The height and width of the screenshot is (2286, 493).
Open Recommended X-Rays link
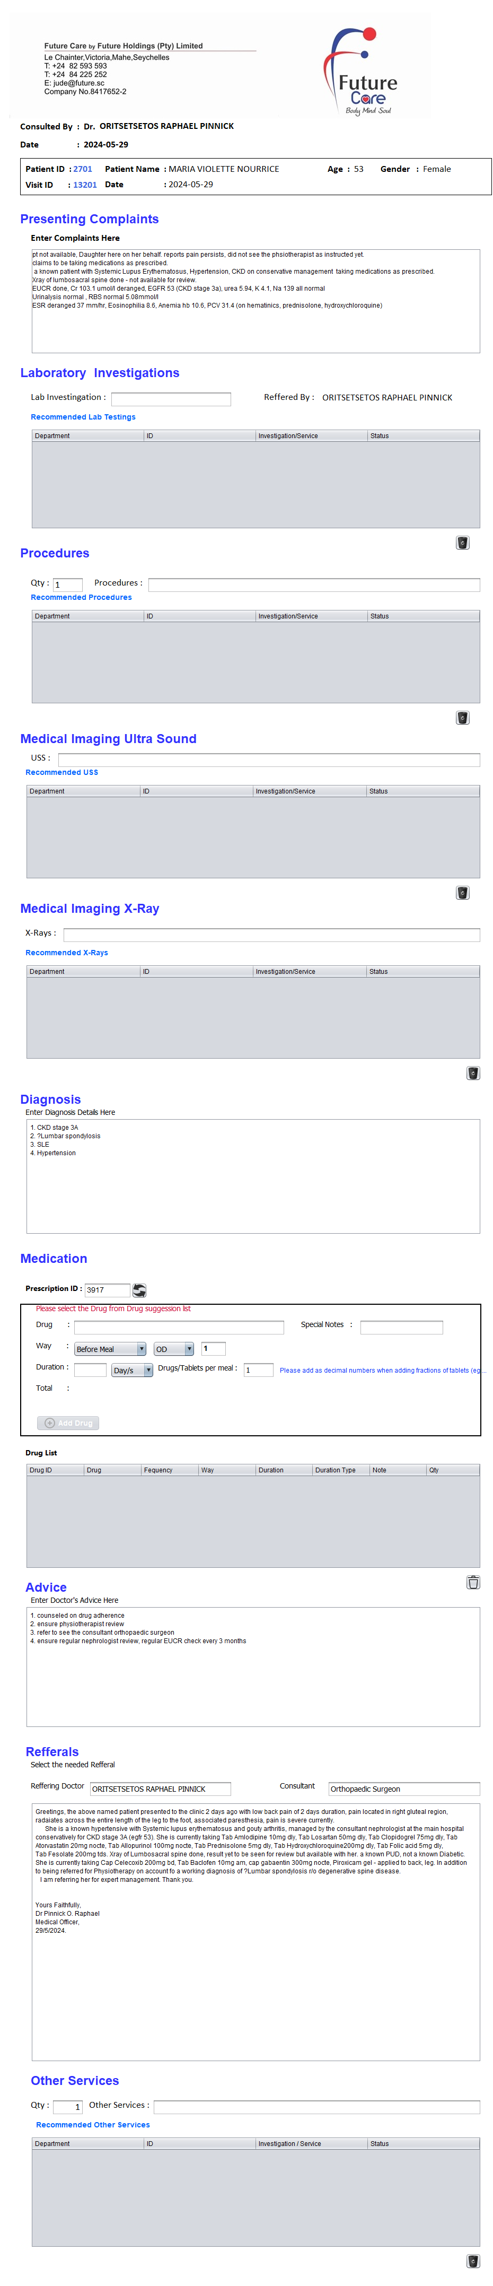point(66,952)
